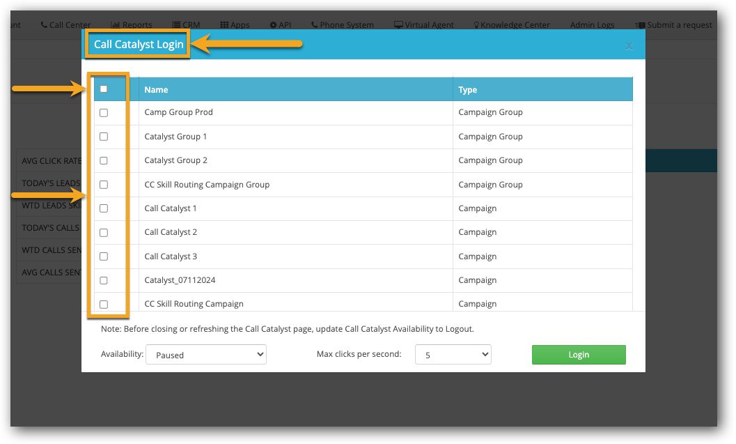Image resolution: width=736 pixels, height=444 pixels.
Task: Select the Catalyst Group 1 checkbox
Action: tap(104, 137)
